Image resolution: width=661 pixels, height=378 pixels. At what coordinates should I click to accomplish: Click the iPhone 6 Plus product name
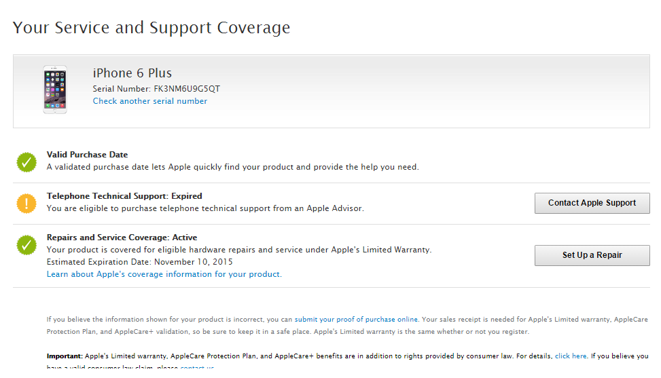point(132,73)
